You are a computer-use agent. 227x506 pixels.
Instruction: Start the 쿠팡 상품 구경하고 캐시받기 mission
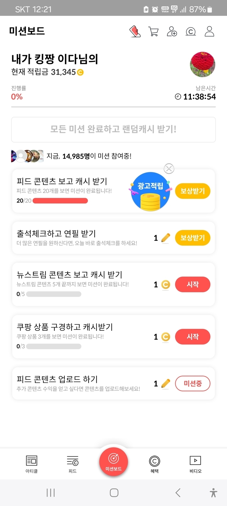(193, 337)
